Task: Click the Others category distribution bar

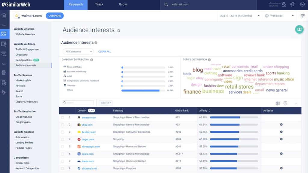Action: [x=143, y=91]
